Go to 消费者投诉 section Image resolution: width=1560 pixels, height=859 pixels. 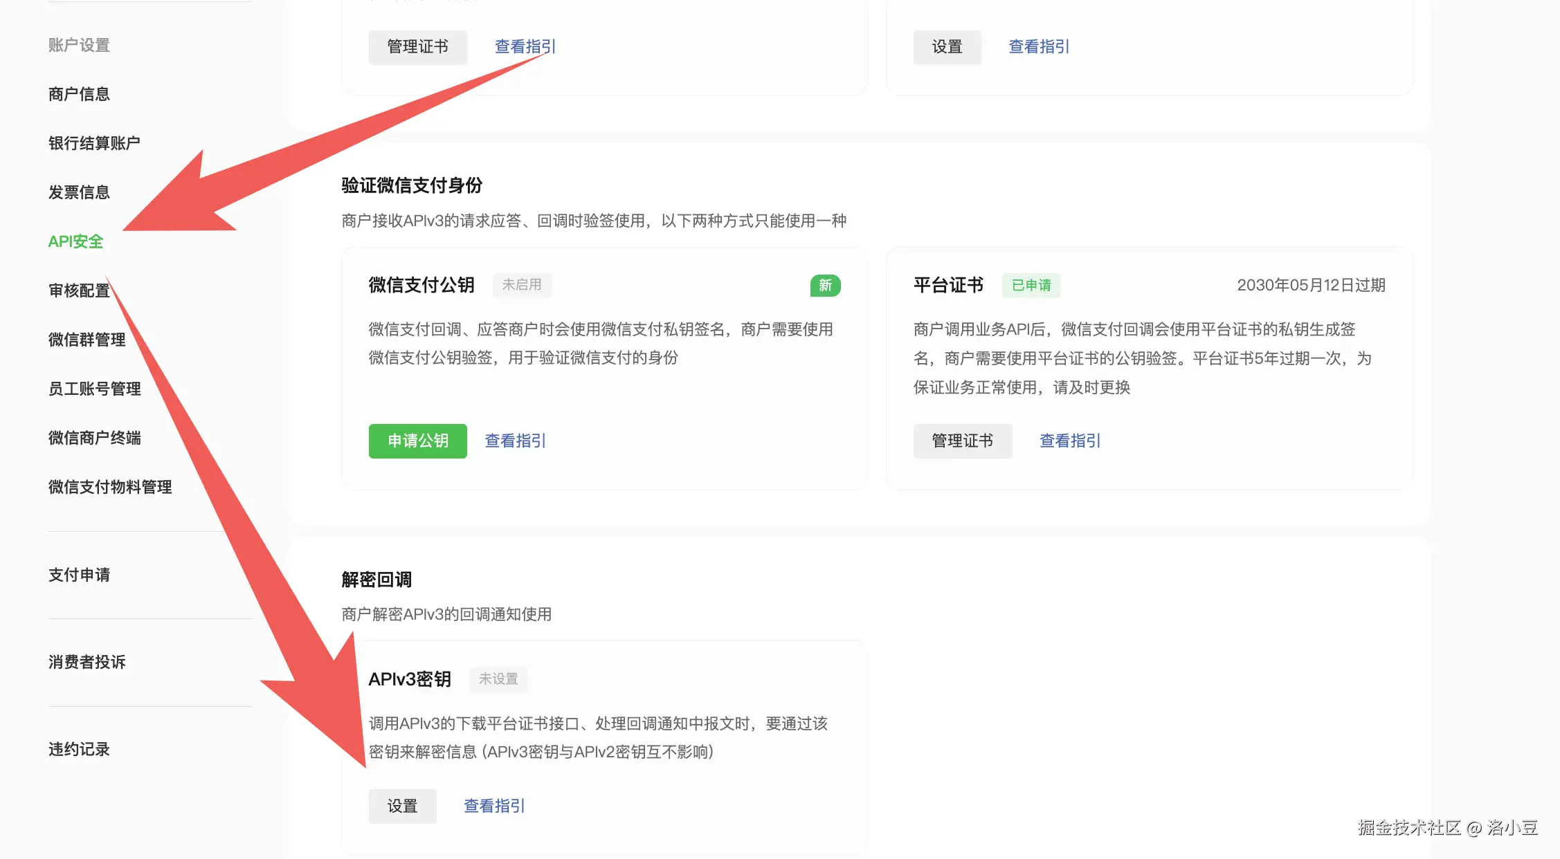[87, 662]
